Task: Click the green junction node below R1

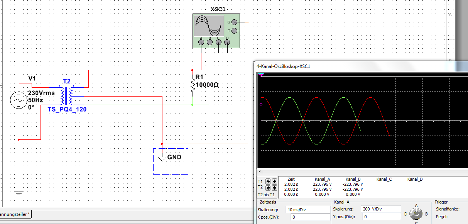Action: [193, 104]
